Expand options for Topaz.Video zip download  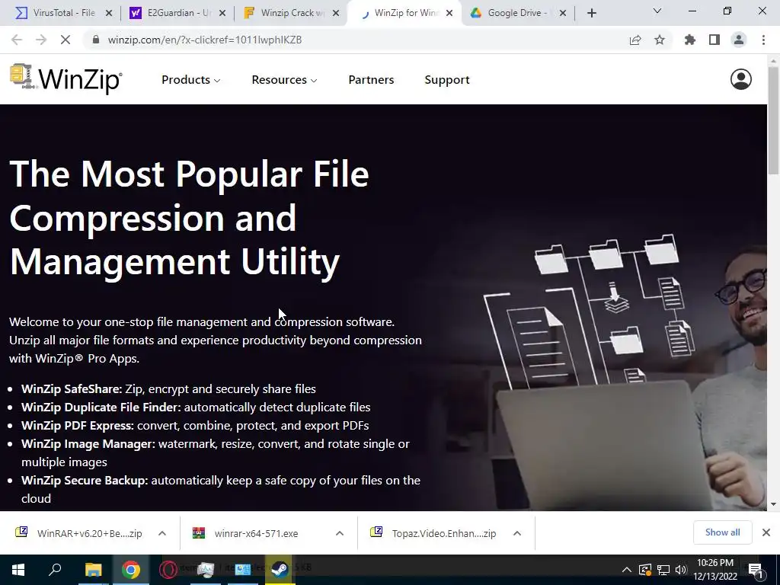(x=517, y=533)
